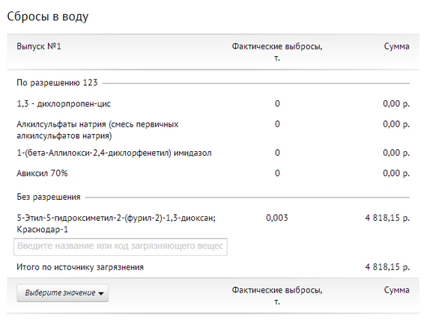Click emissions value 0 for Алкилсульфаты натрия

click(x=277, y=124)
